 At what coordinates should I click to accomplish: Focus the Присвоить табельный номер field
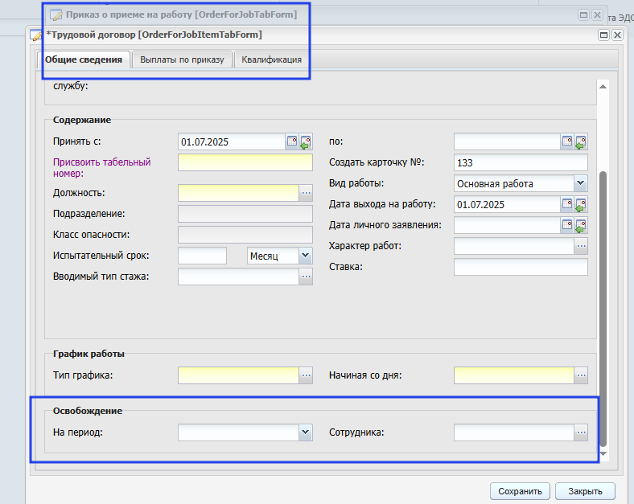(245, 162)
